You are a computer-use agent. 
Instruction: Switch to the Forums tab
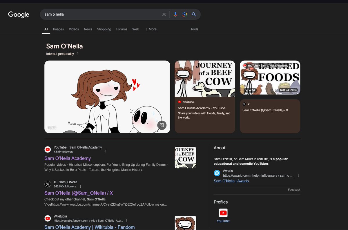pyautogui.click(x=122, y=29)
